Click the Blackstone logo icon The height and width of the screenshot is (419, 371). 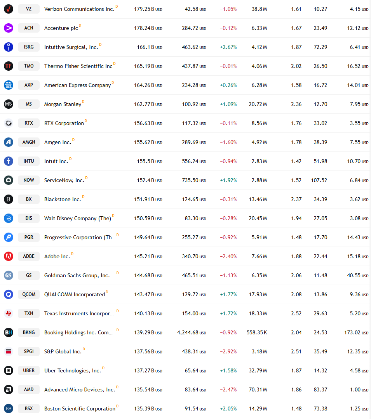click(9, 199)
